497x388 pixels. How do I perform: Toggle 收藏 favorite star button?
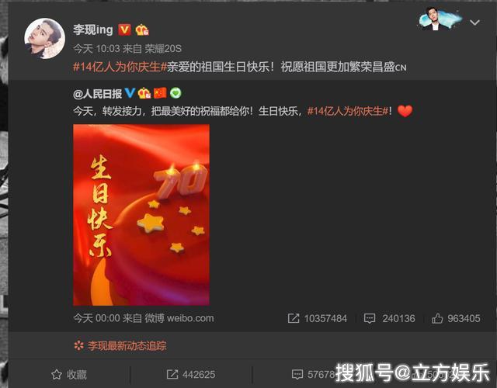[69, 375]
